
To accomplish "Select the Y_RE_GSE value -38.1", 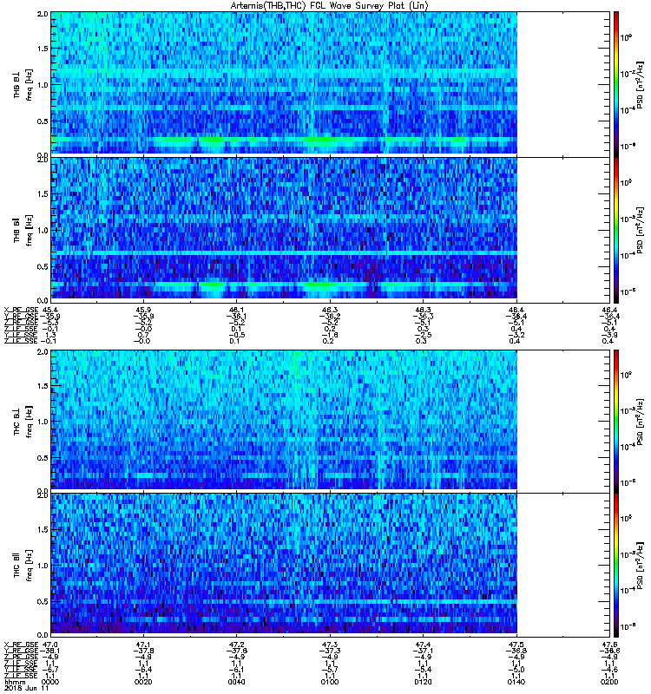I will pos(50,651).
